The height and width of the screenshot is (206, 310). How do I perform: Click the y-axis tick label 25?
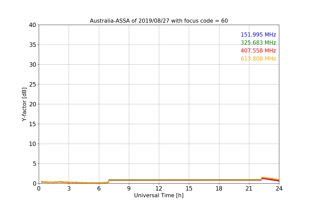tap(33, 84)
